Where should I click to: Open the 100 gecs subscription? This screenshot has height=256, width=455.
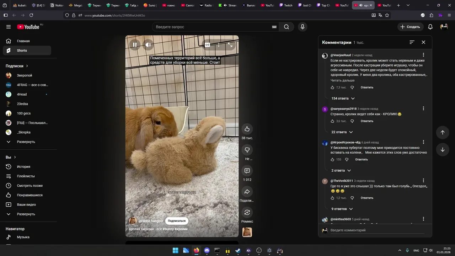pyautogui.click(x=27, y=113)
